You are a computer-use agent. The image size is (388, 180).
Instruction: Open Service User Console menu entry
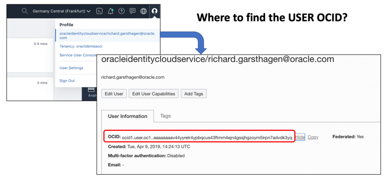(x=78, y=55)
